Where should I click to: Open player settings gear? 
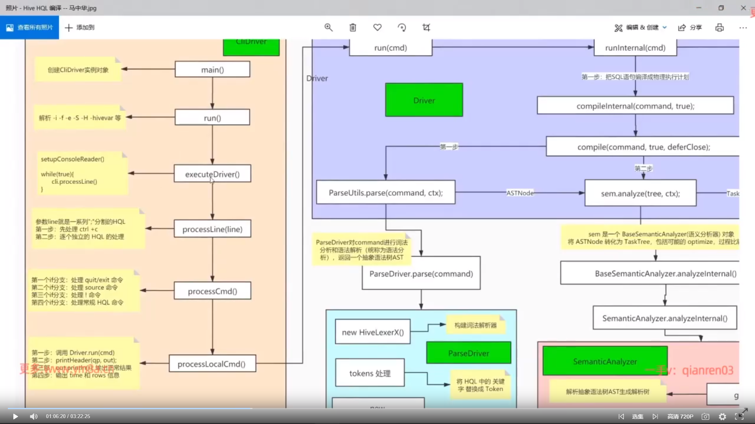coord(722,417)
